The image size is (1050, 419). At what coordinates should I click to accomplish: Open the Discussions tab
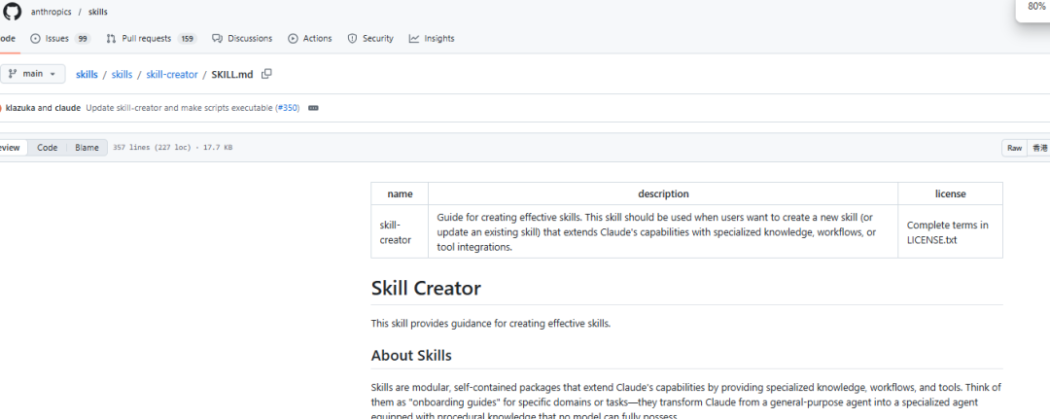coord(242,39)
